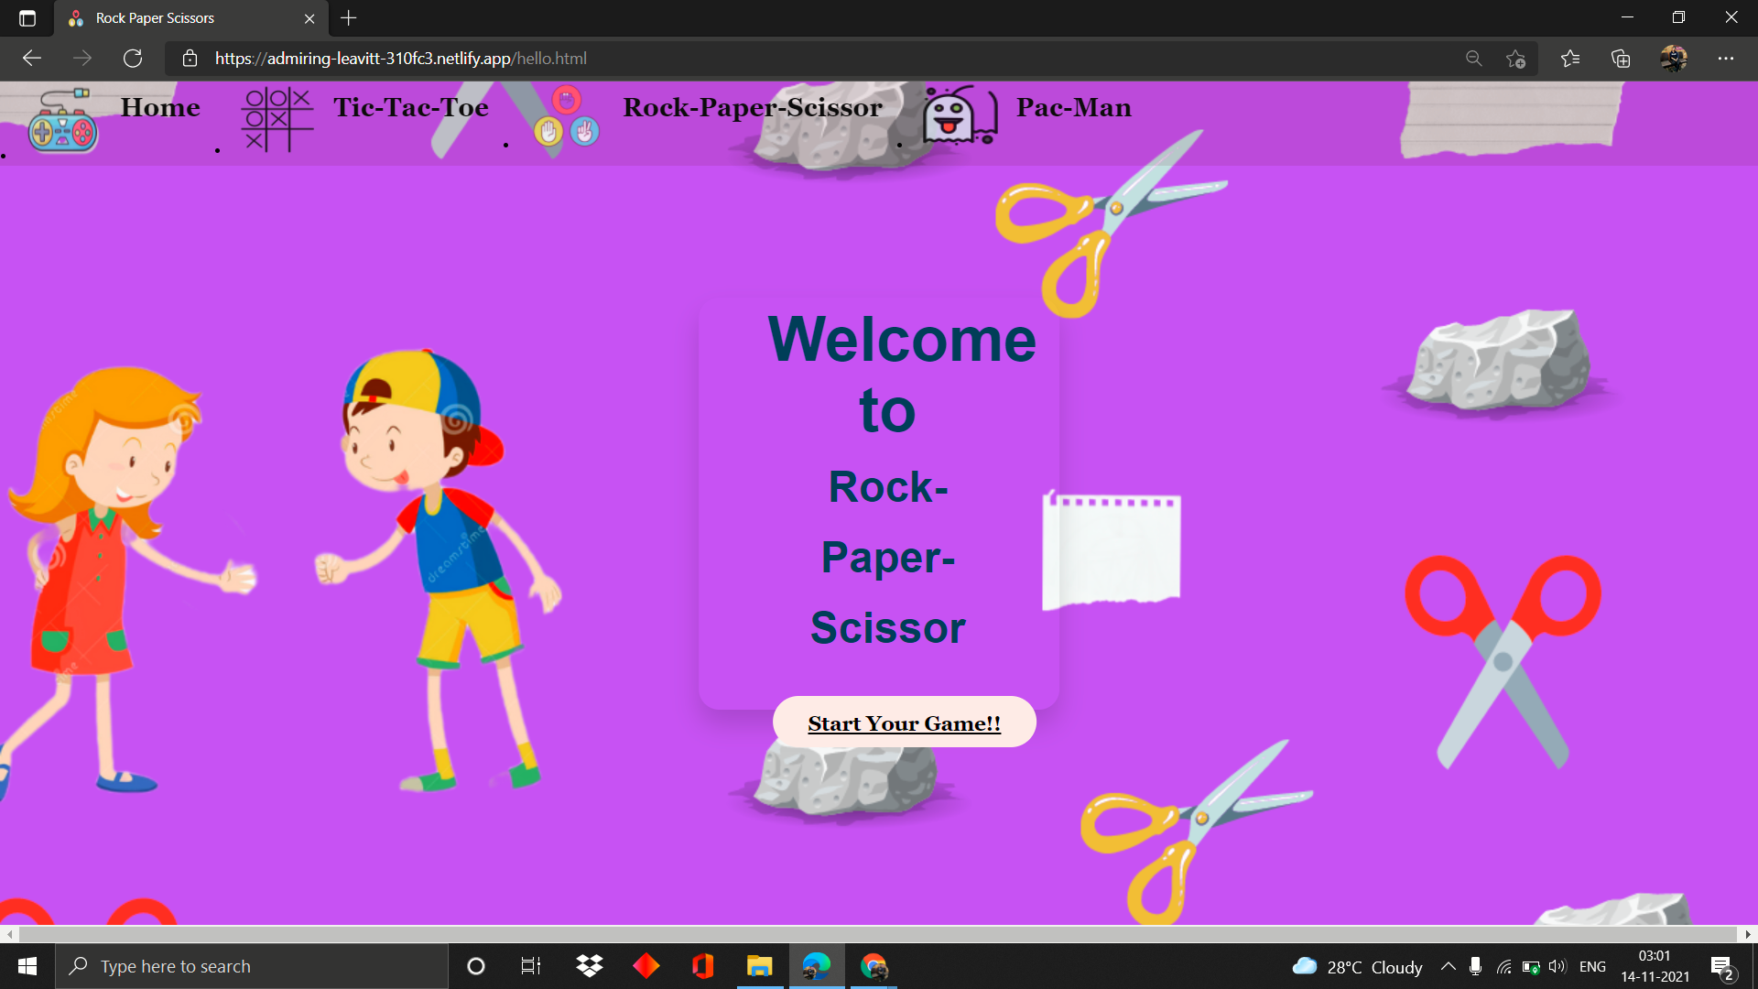Open the browser zoom control icon

tap(1473, 59)
